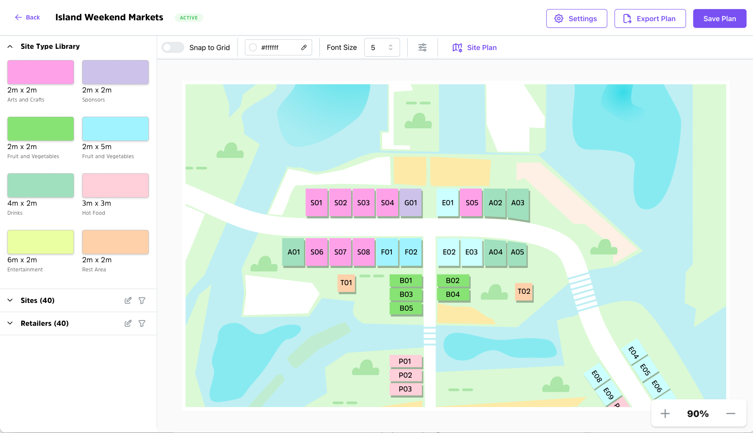Enable the Snap to Grid toggle
Image resolution: width=753 pixels, height=433 pixels.
173,48
